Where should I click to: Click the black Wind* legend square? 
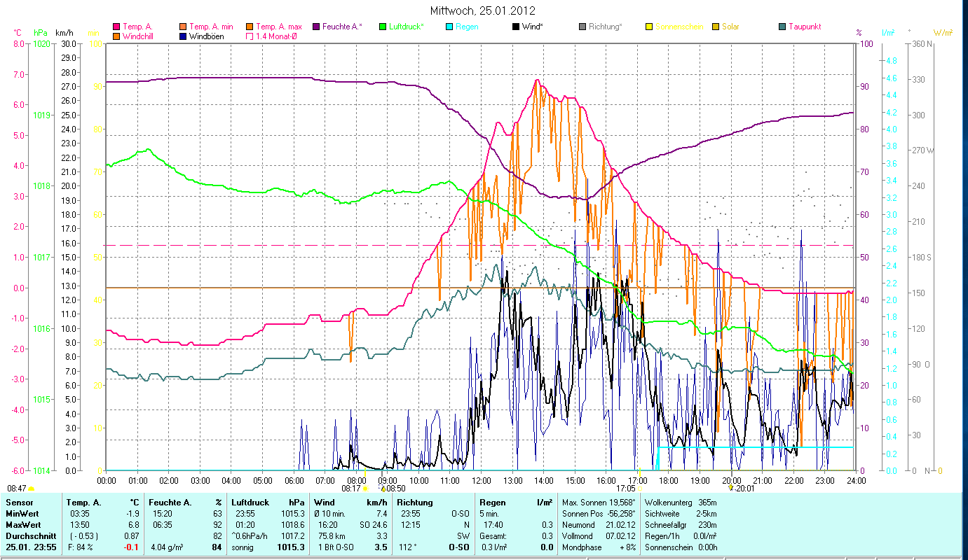(516, 27)
